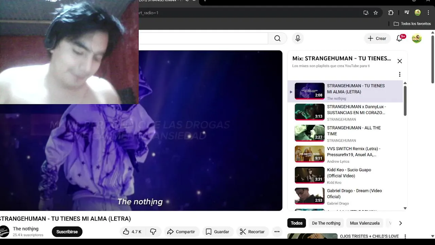Click Mix: STRANGEHUMAN playlist title

(x=342, y=59)
